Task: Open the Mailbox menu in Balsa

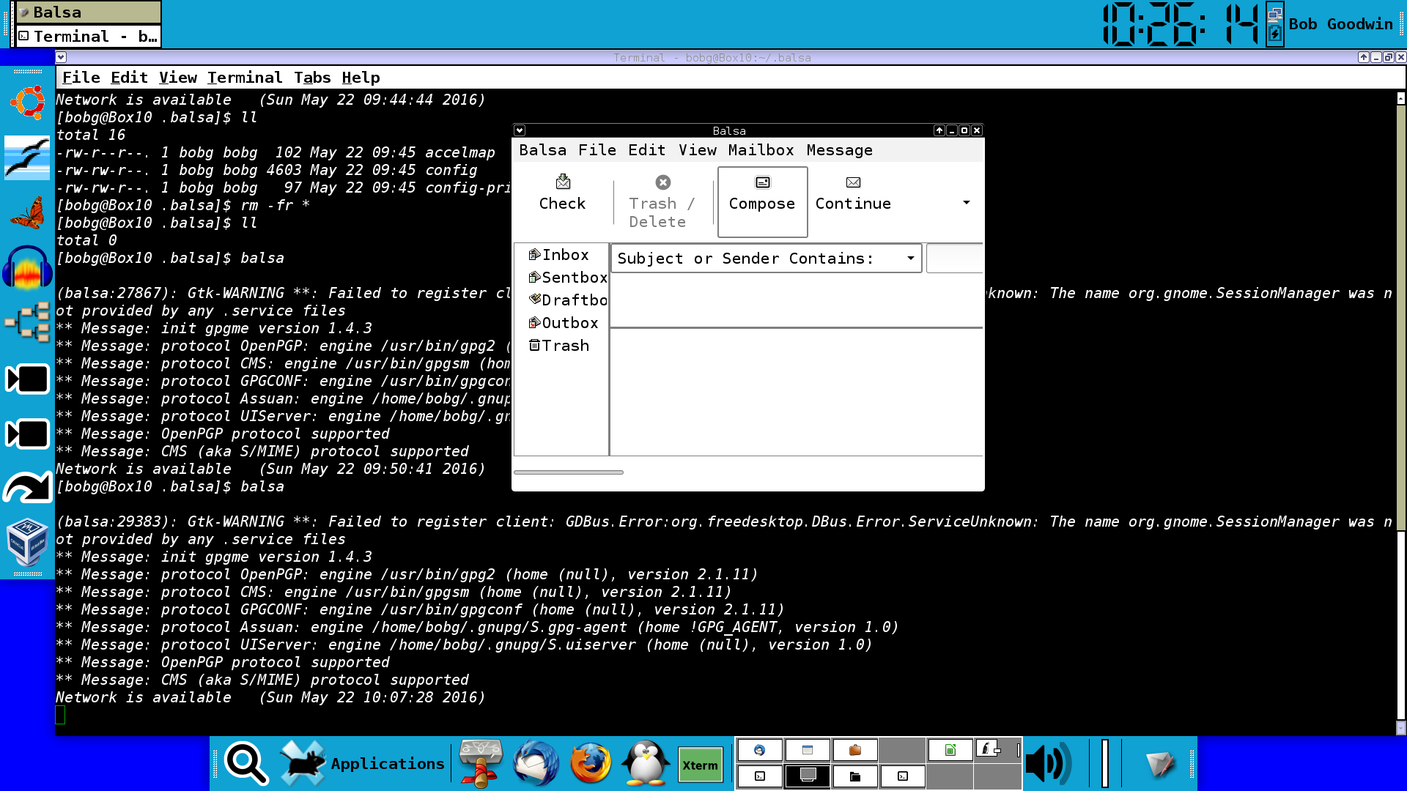Action: click(x=761, y=150)
